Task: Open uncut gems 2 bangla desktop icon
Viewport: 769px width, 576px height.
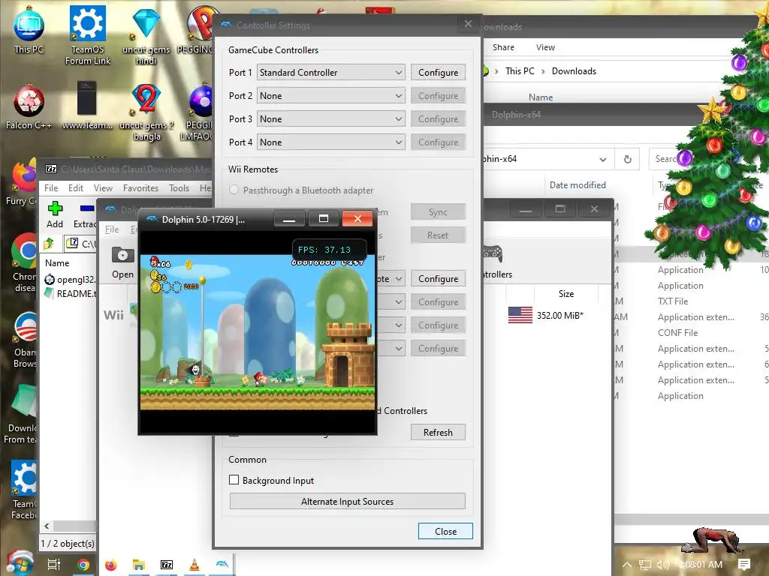Action: click(146, 112)
